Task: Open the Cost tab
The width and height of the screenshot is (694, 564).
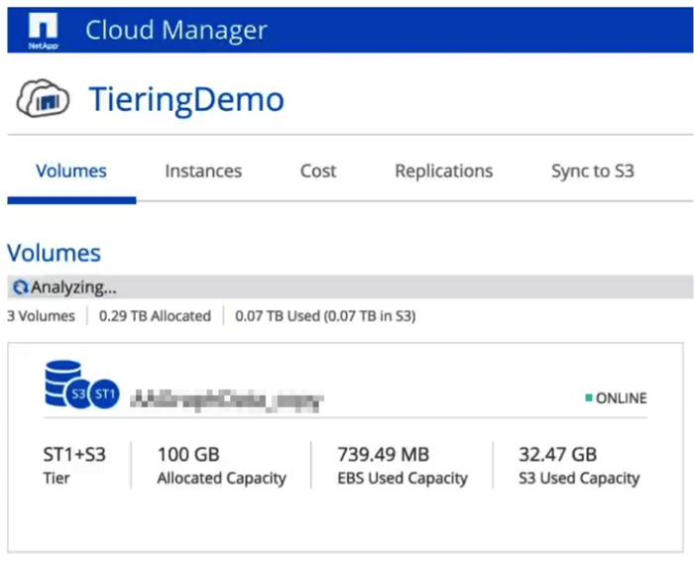Action: pyautogui.click(x=318, y=171)
